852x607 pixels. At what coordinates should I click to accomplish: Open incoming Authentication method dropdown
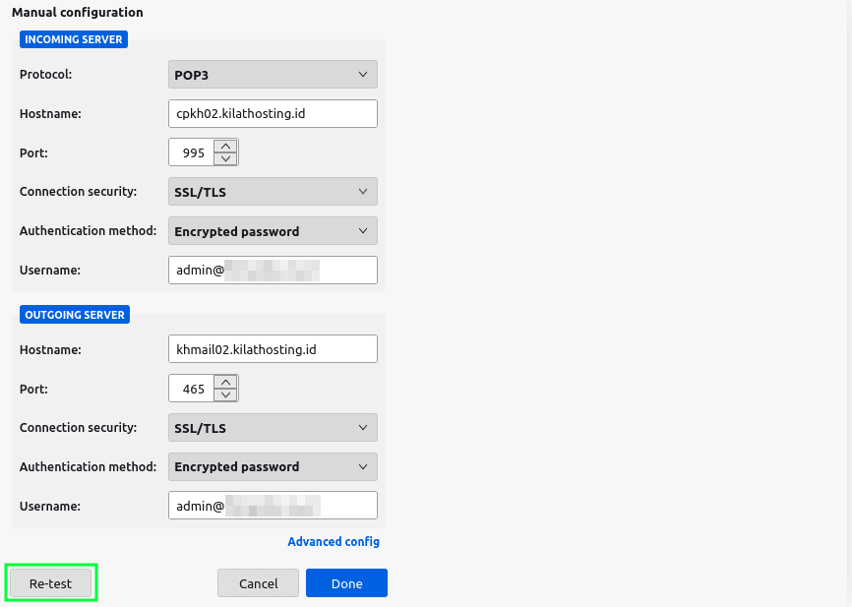coord(273,230)
